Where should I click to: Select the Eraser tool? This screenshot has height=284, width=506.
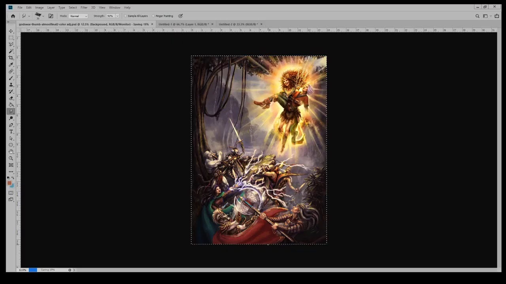tap(11, 98)
